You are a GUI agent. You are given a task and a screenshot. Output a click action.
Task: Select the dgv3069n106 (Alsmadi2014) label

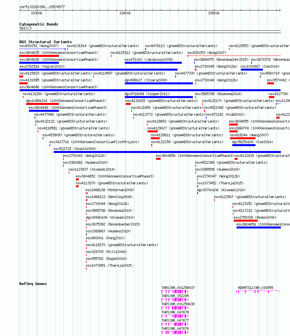tap(110, 217)
